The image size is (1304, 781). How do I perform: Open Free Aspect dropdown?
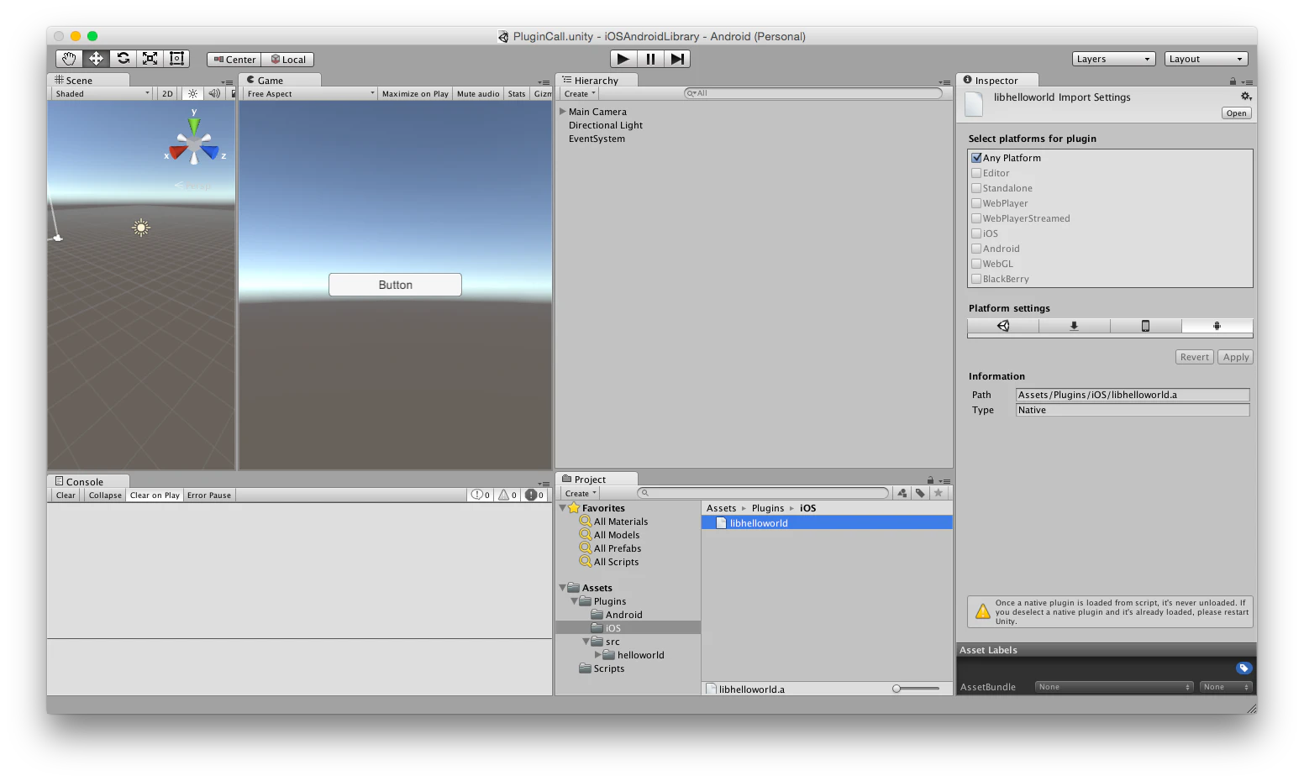[310, 94]
